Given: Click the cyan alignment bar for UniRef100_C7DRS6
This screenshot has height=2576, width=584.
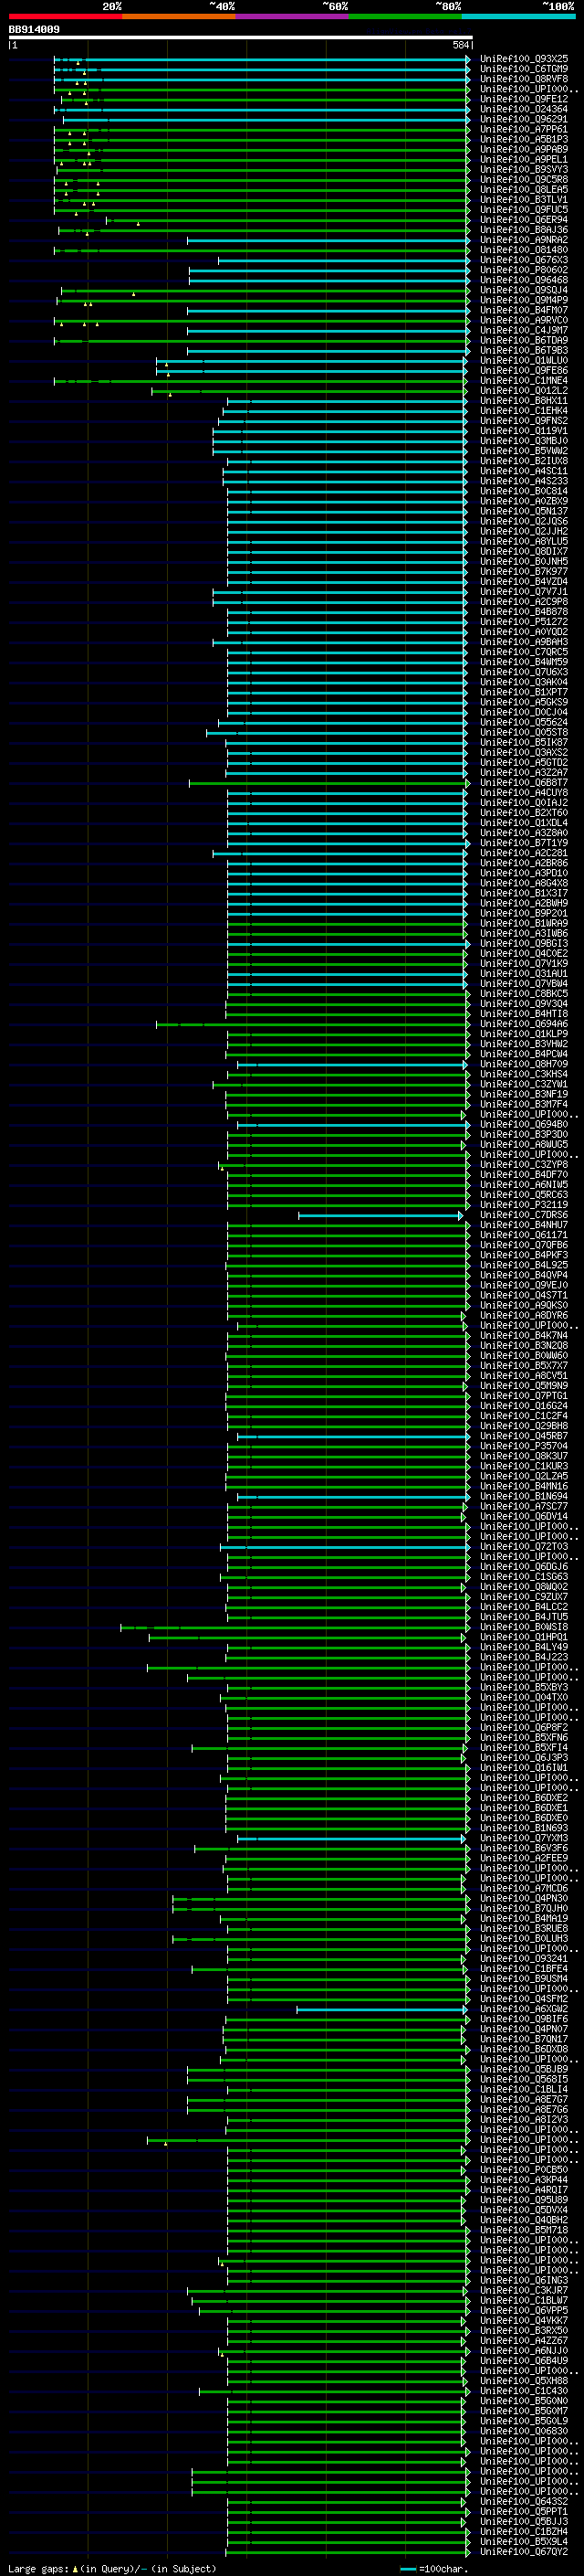Looking at the screenshot, I should 381,1216.
